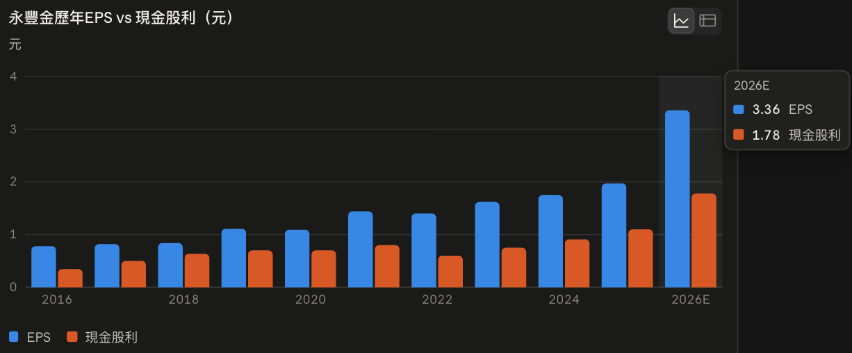Click the 2024 x-axis label

(564, 299)
